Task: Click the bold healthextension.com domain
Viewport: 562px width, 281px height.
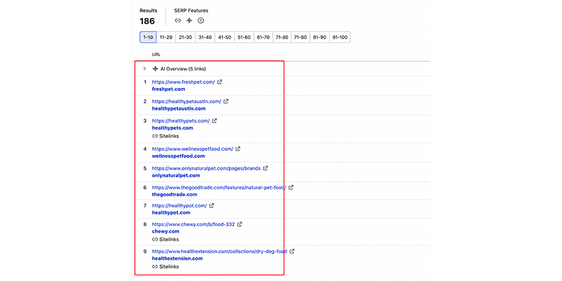Action: click(177, 258)
